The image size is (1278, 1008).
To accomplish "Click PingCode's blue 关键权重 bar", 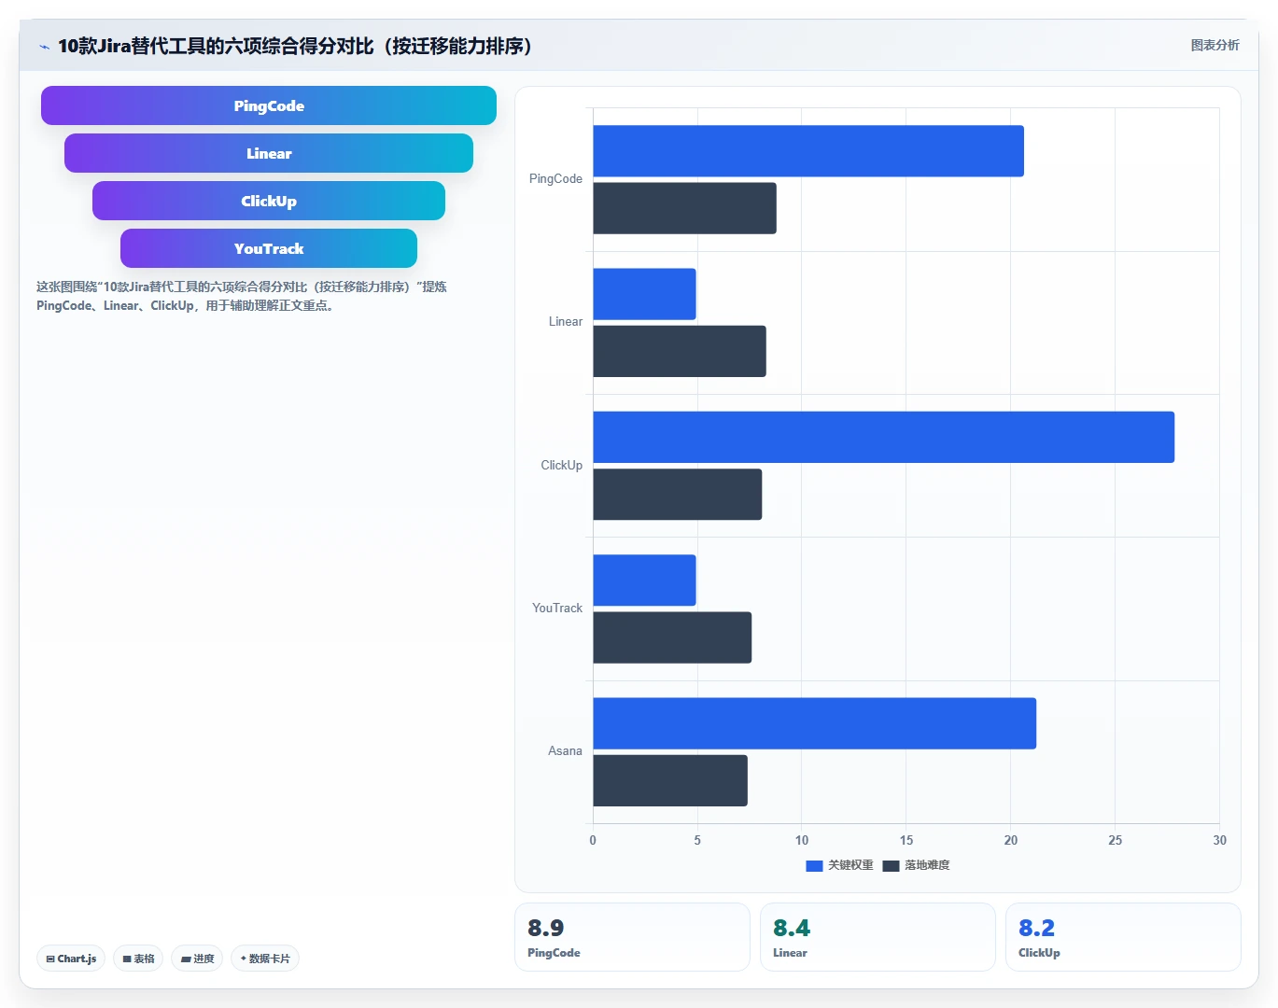I will pyautogui.click(x=808, y=151).
